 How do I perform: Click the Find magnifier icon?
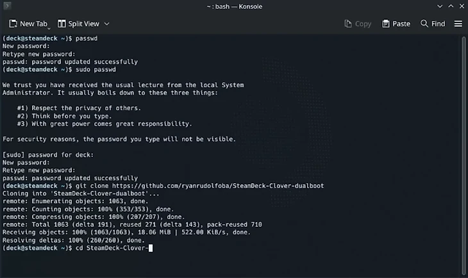424,24
